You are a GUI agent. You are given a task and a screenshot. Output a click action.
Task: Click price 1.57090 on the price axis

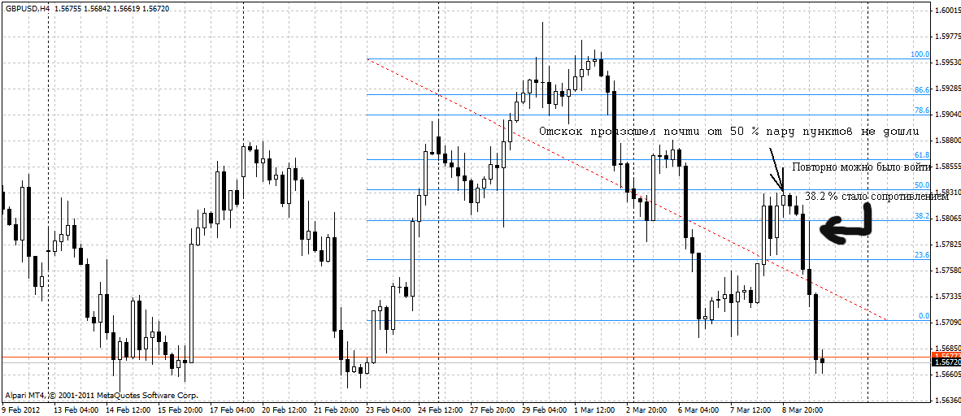(x=948, y=323)
